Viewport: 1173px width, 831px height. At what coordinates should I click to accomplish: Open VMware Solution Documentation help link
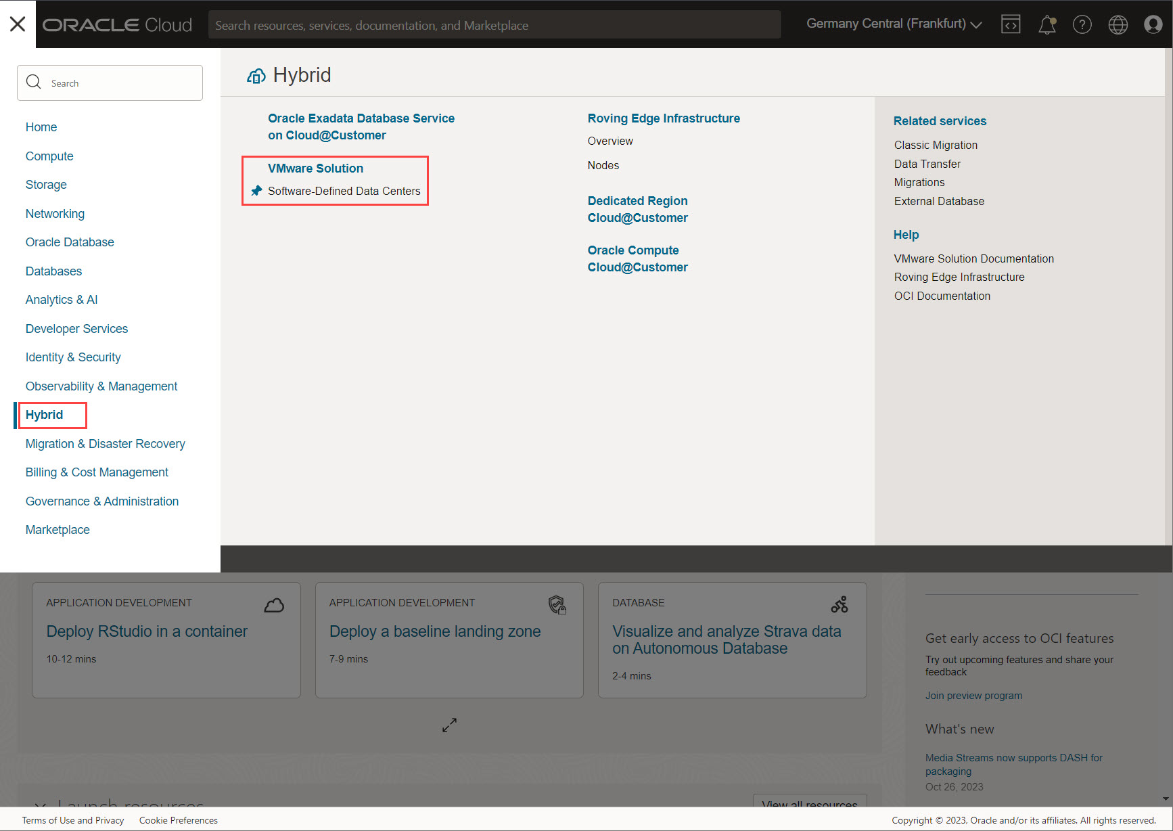pos(974,259)
